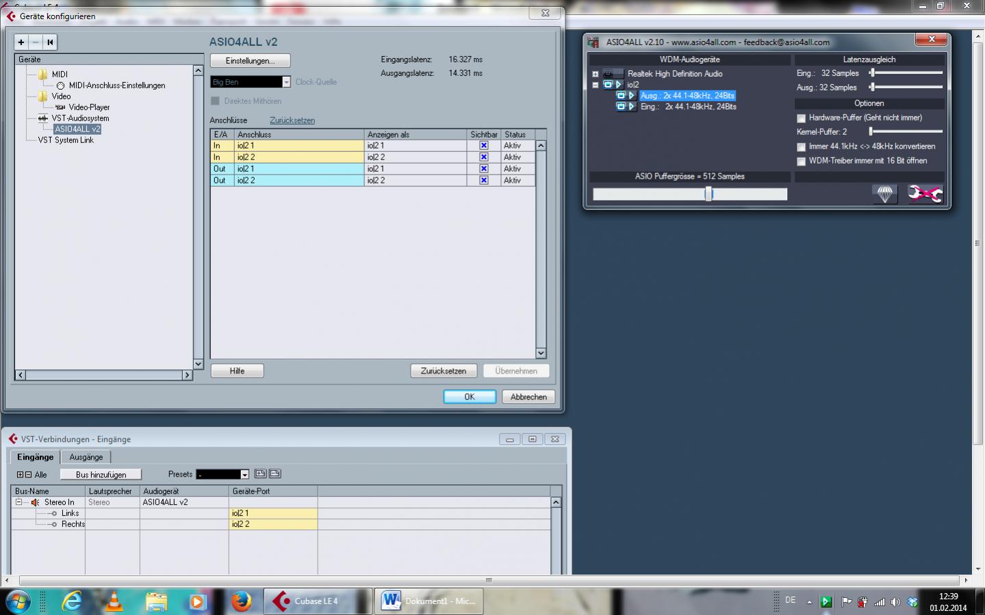Viewport: 985px width, 615px height.
Task: Click the add device plus icon
Action: click(21, 42)
